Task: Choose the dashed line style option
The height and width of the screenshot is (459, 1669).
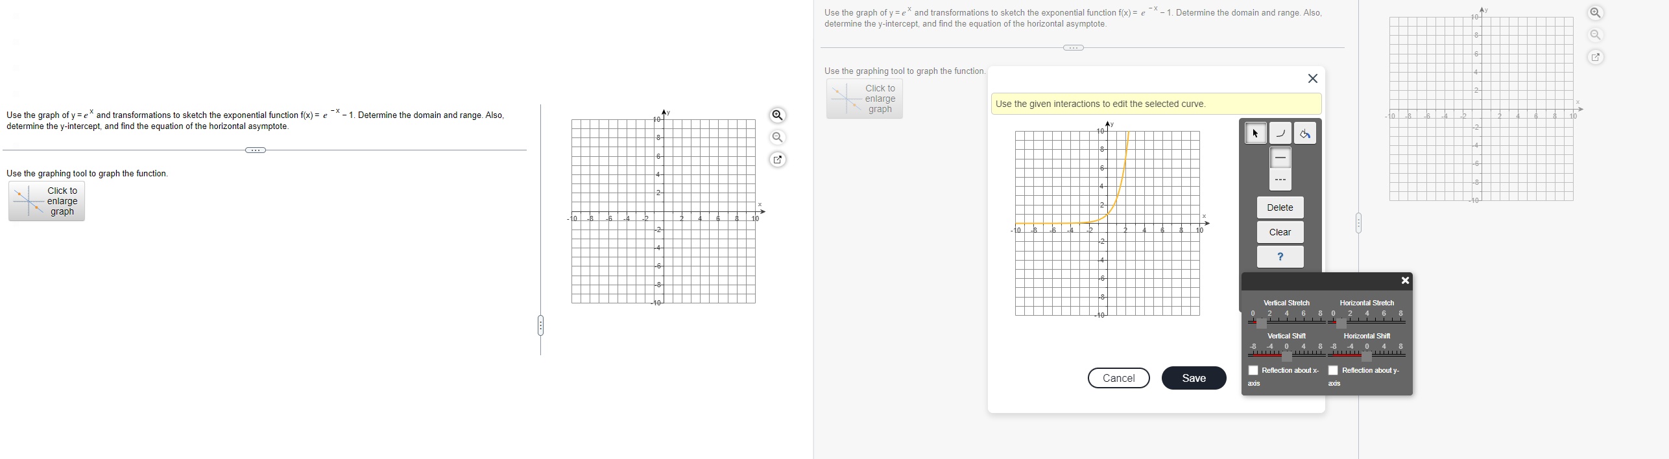Action: (1279, 179)
